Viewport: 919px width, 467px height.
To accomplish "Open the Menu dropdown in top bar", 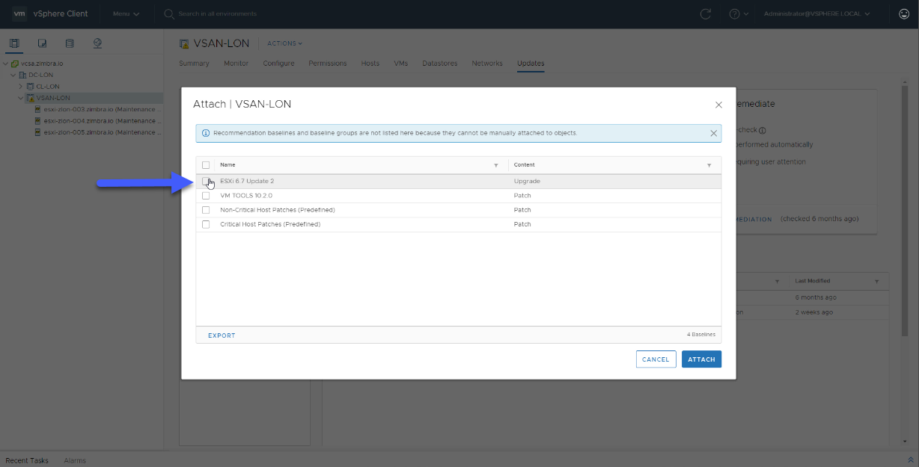I will pos(126,13).
